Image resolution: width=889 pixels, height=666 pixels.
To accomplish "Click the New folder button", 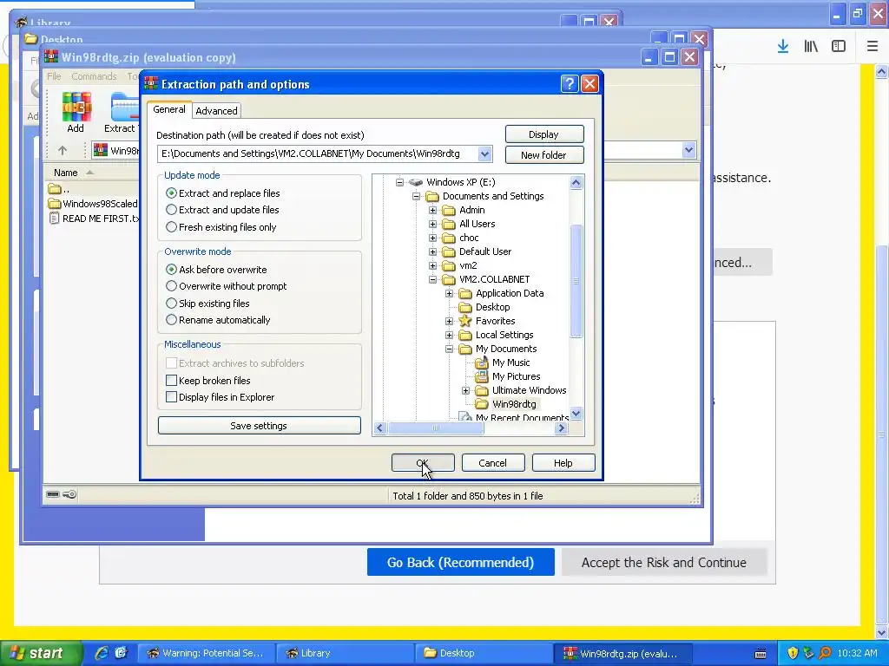I will pyautogui.click(x=544, y=155).
